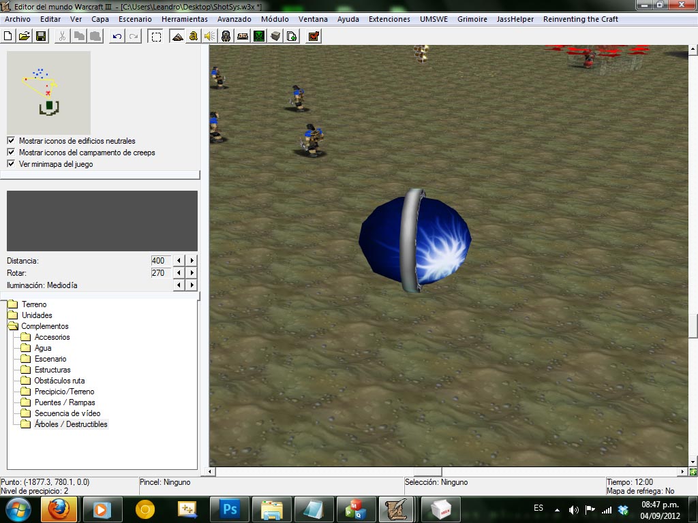Open the Escenario menu

click(x=135, y=19)
